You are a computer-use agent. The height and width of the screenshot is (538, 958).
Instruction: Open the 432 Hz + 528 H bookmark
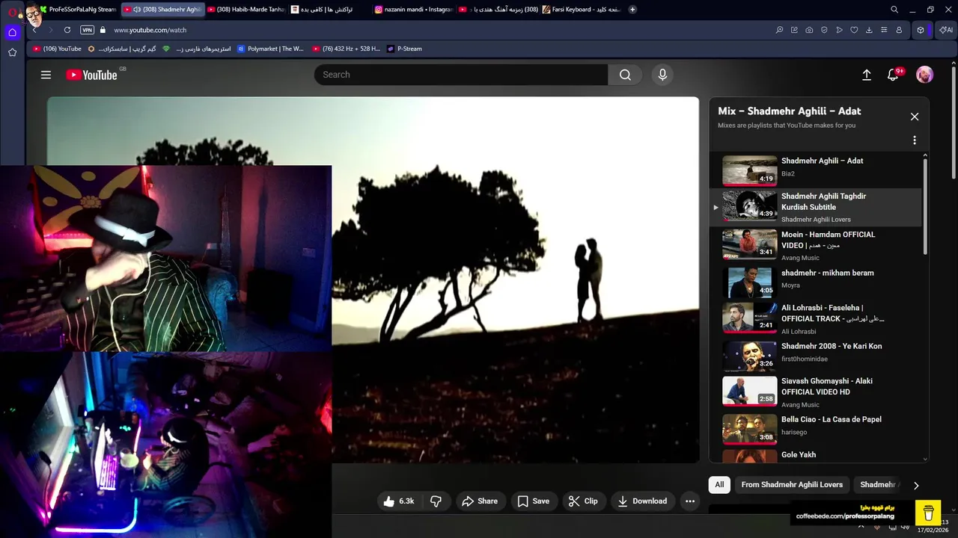(346, 49)
